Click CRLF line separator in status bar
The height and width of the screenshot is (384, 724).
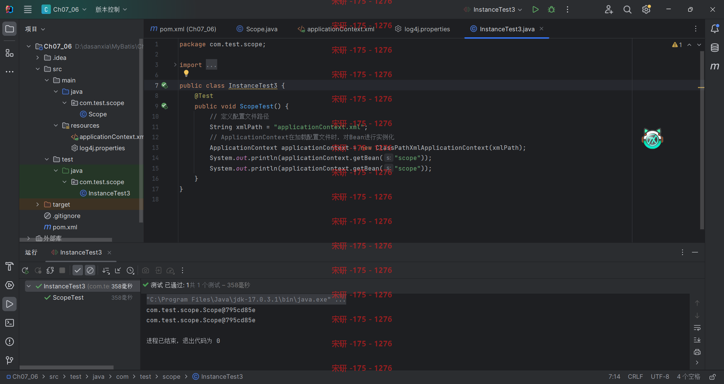click(635, 377)
